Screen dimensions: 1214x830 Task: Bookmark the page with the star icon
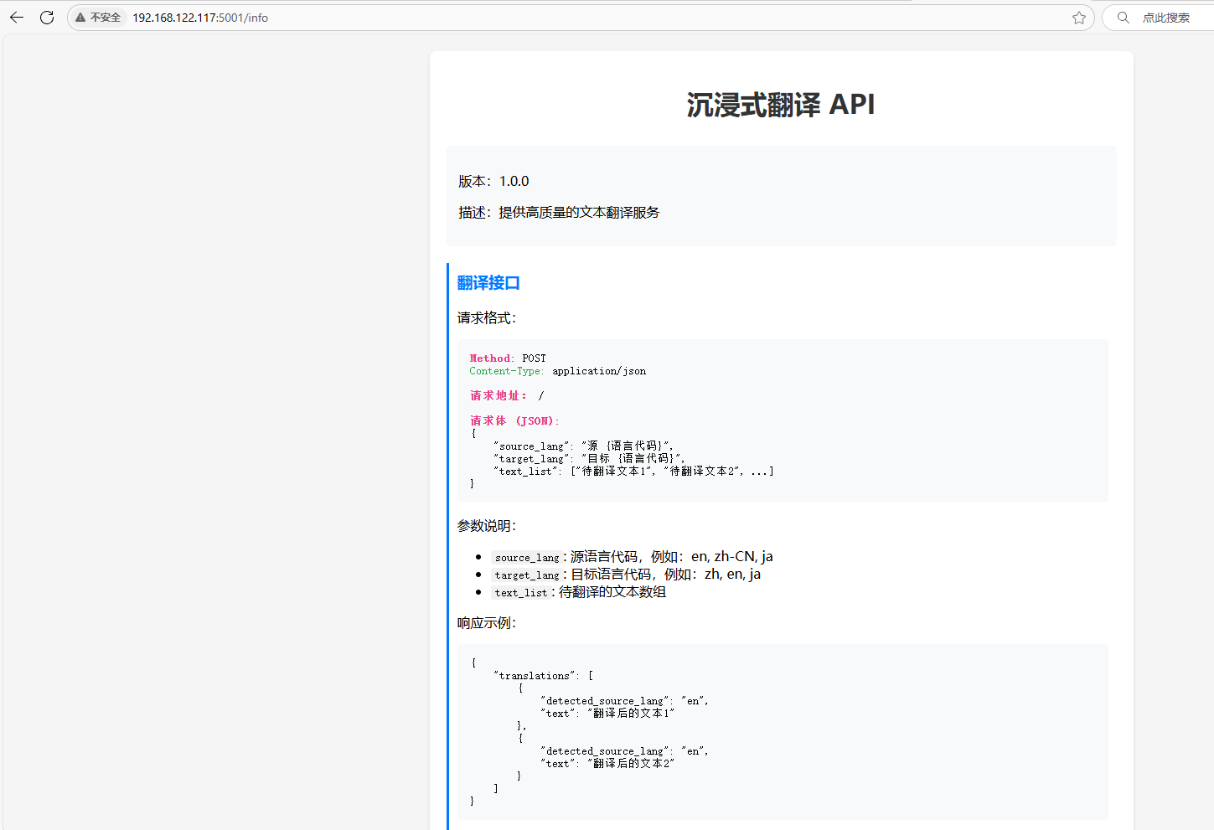1078,18
